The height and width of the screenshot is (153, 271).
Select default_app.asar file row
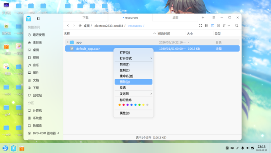tap(152, 49)
